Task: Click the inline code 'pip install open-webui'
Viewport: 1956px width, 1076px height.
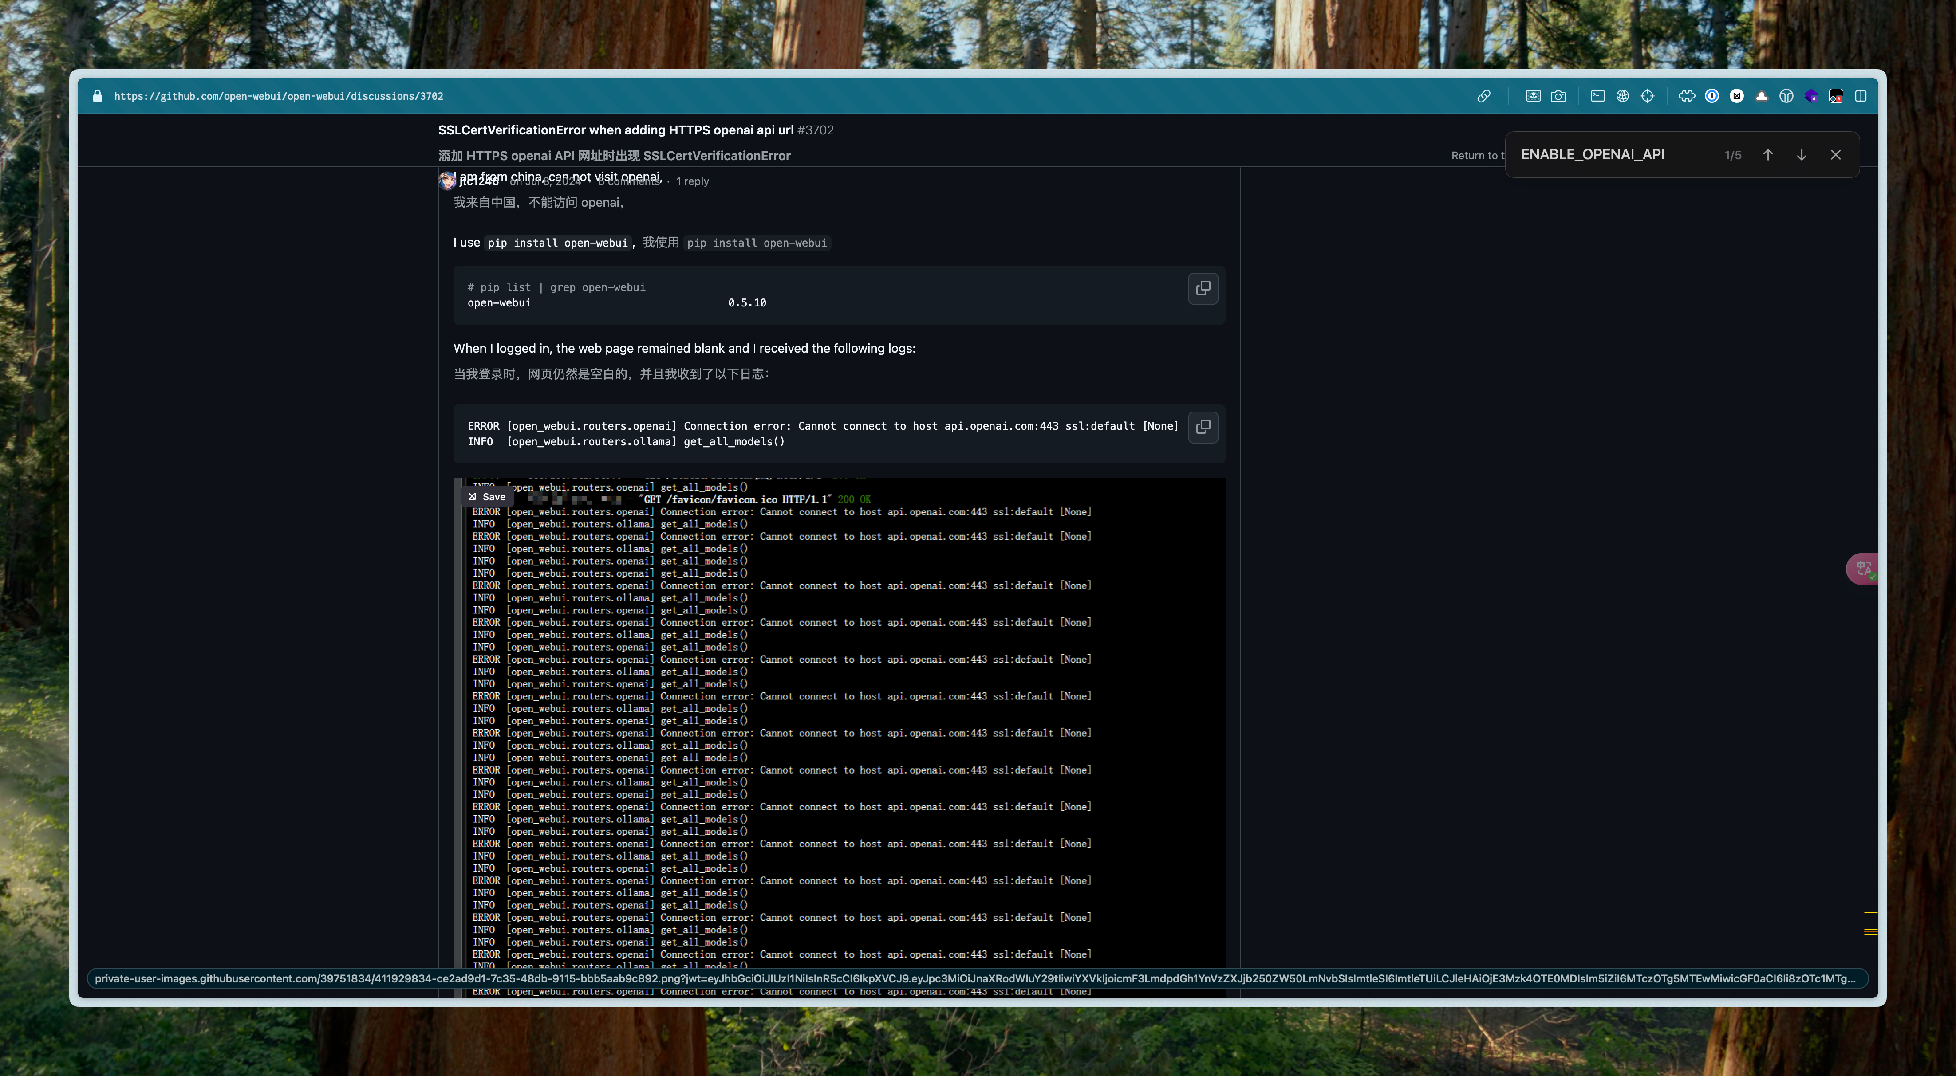Action: [x=557, y=243]
